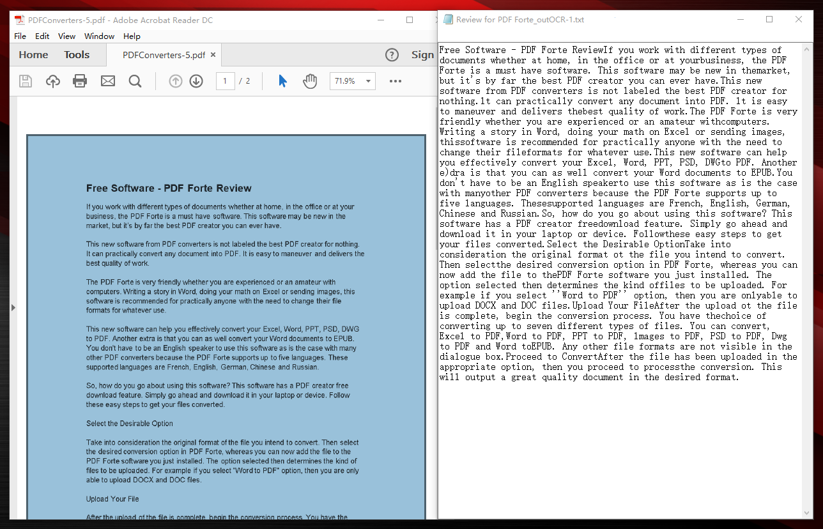
Task: Click the 'Upload Your File' subheading in PDF
Action: pos(112,499)
